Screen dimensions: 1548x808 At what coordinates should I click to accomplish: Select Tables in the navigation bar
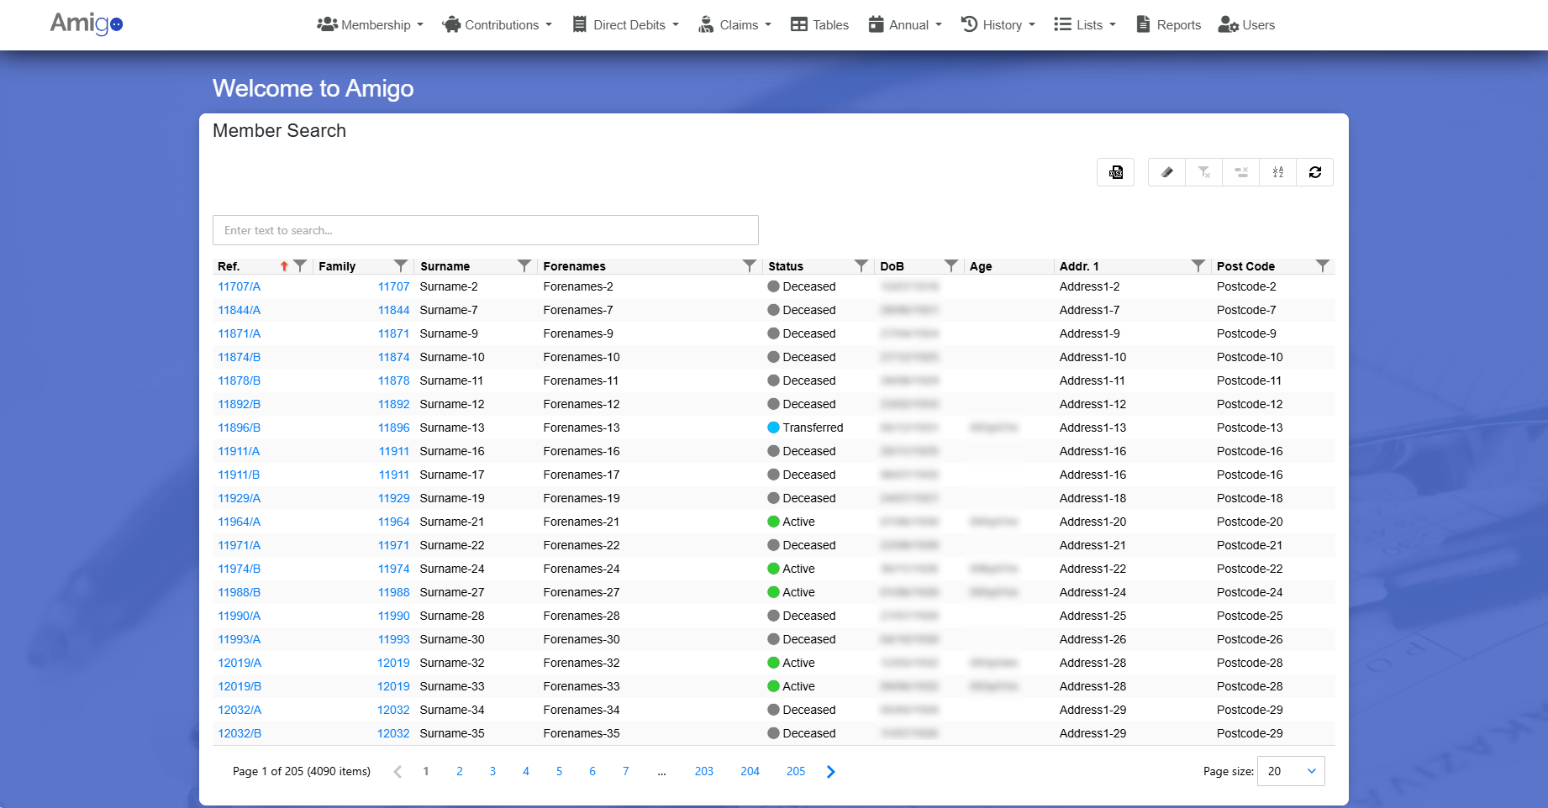click(x=819, y=25)
